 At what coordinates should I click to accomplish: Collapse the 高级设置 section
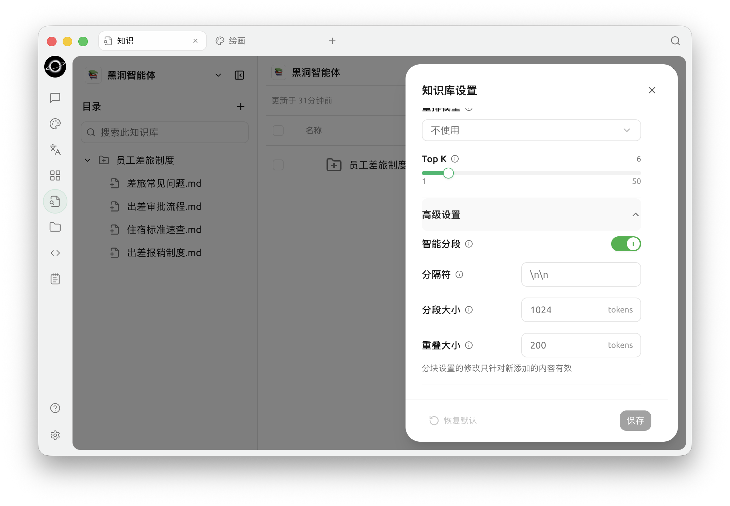(x=531, y=215)
